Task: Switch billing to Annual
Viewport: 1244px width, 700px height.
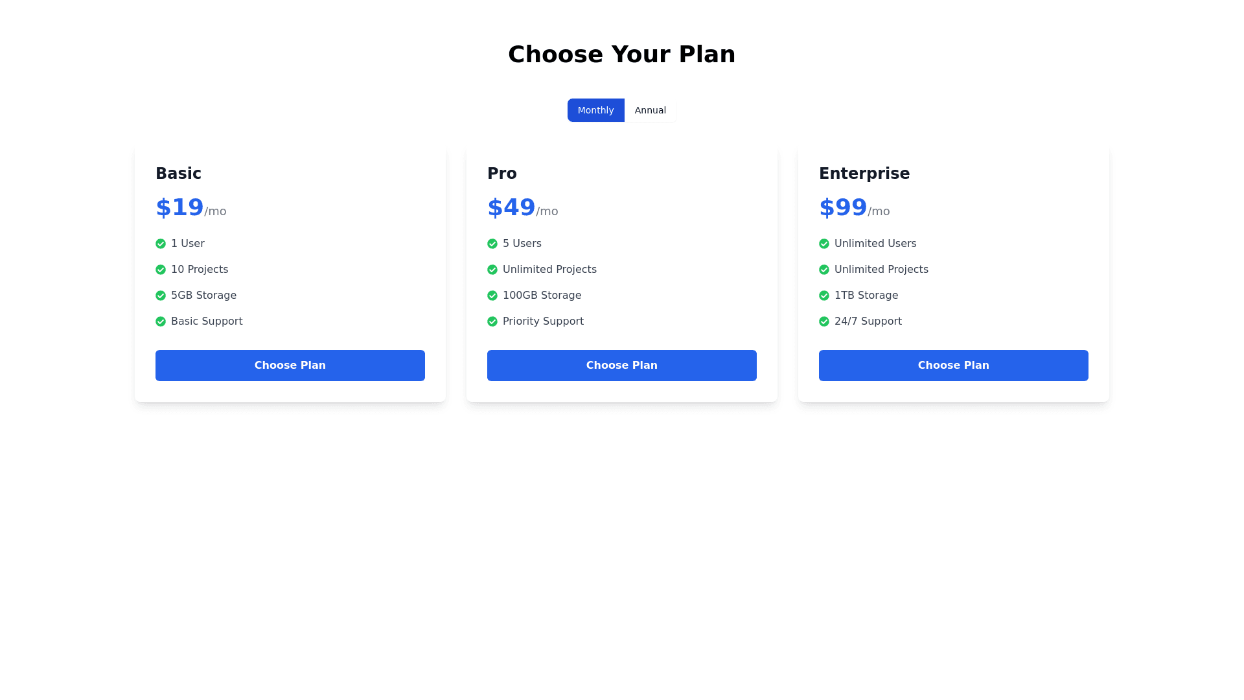Action: (650, 110)
